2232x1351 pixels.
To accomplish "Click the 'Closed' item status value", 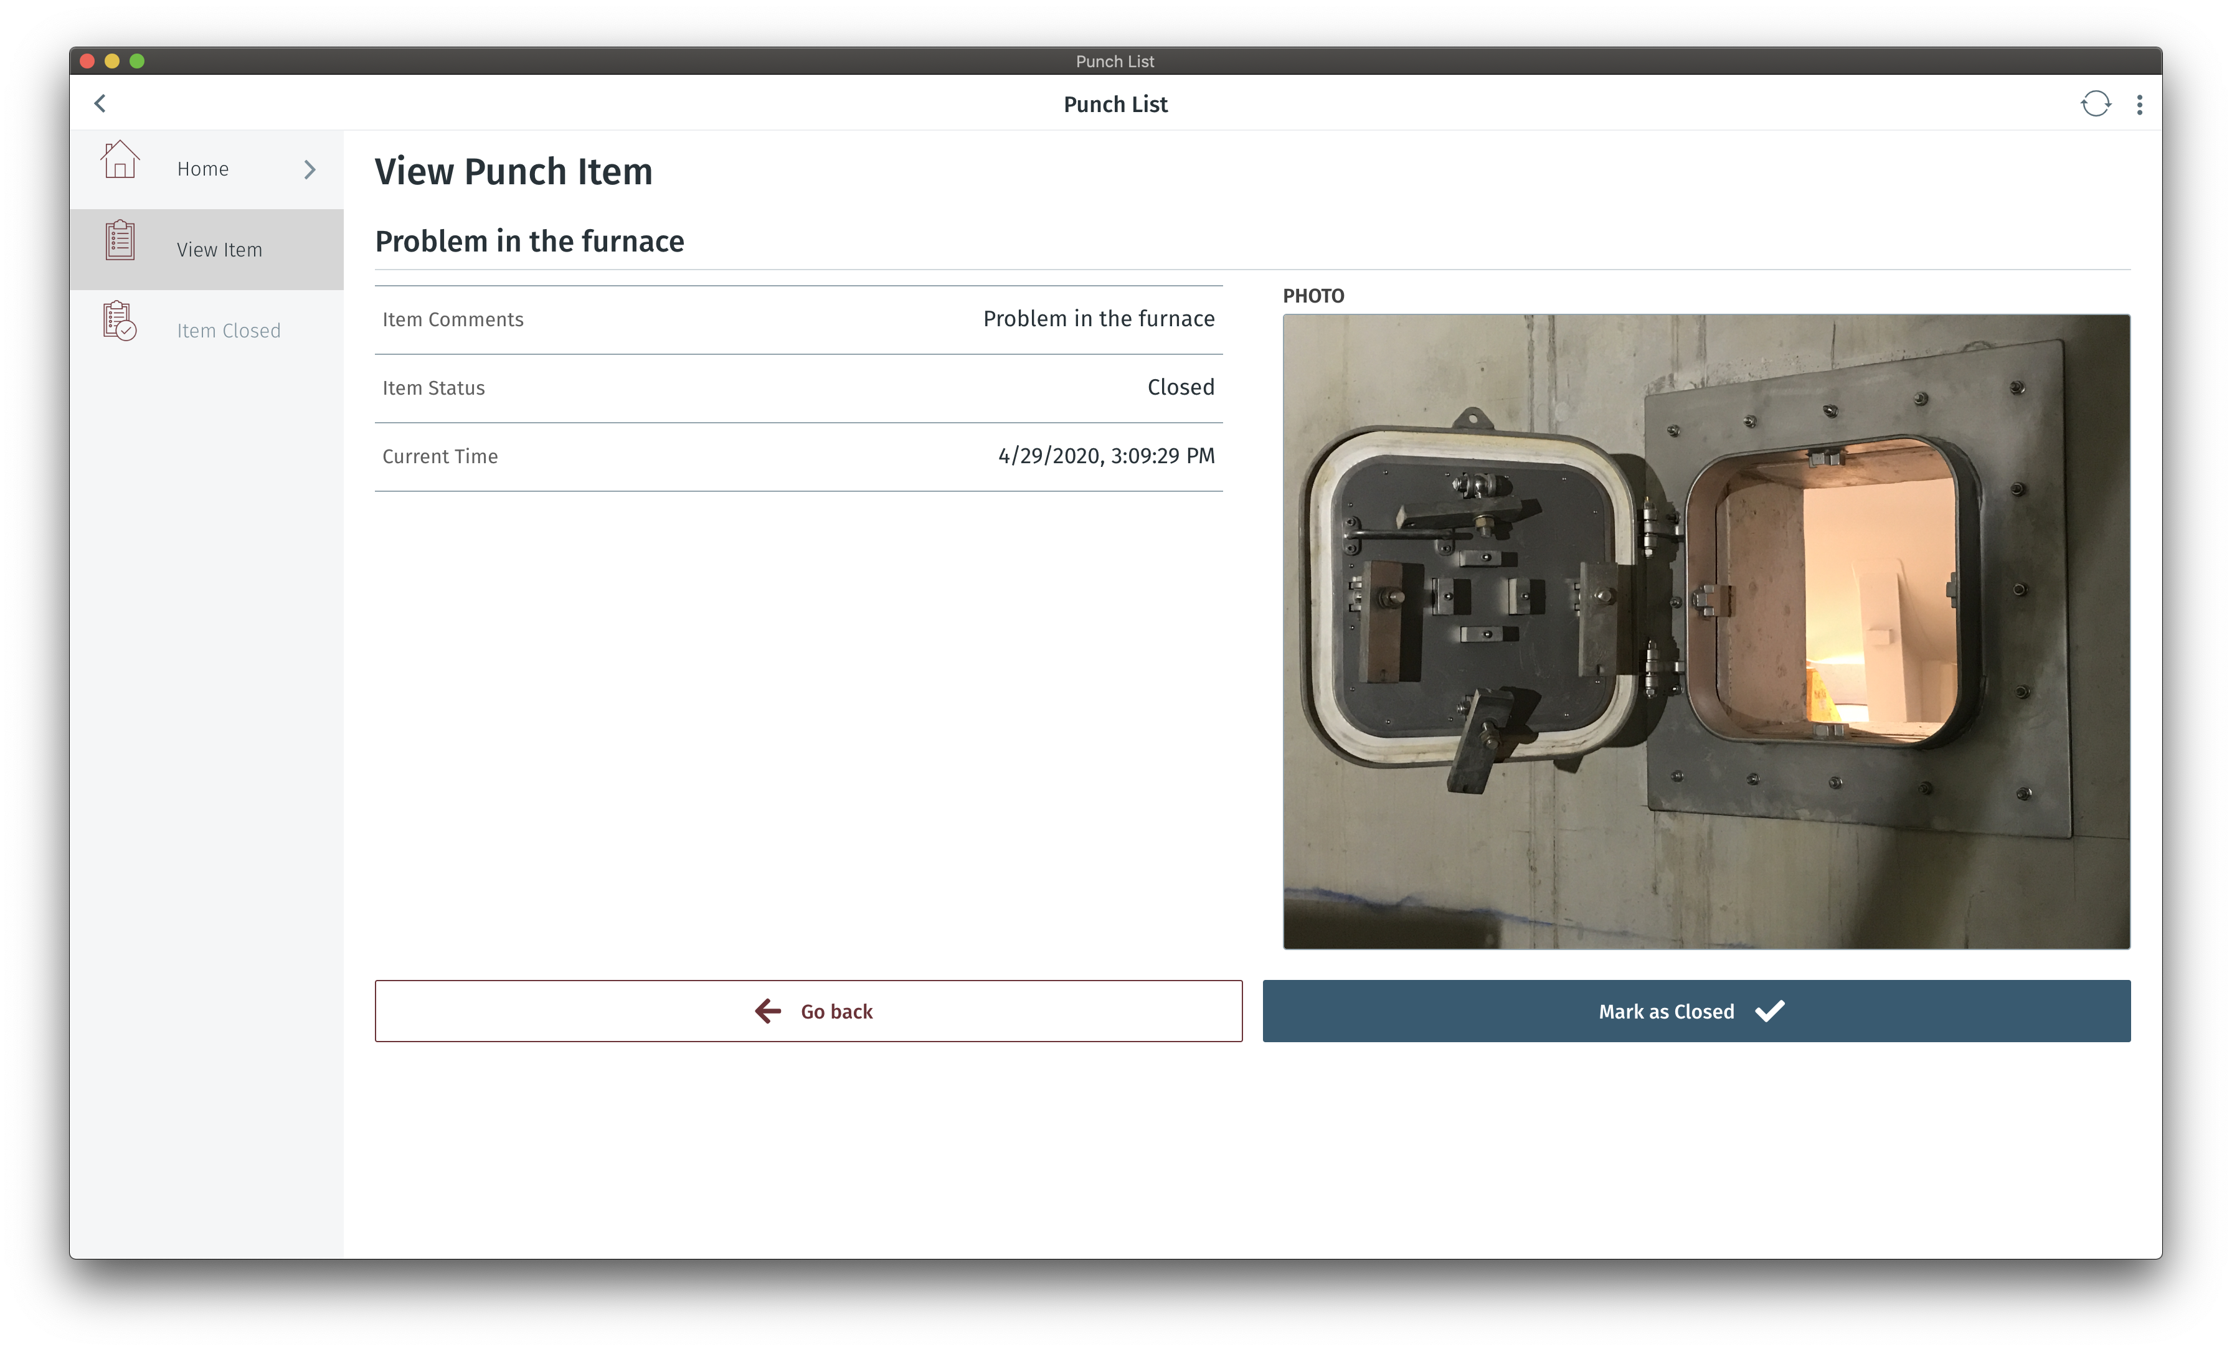I will click(x=1180, y=387).
